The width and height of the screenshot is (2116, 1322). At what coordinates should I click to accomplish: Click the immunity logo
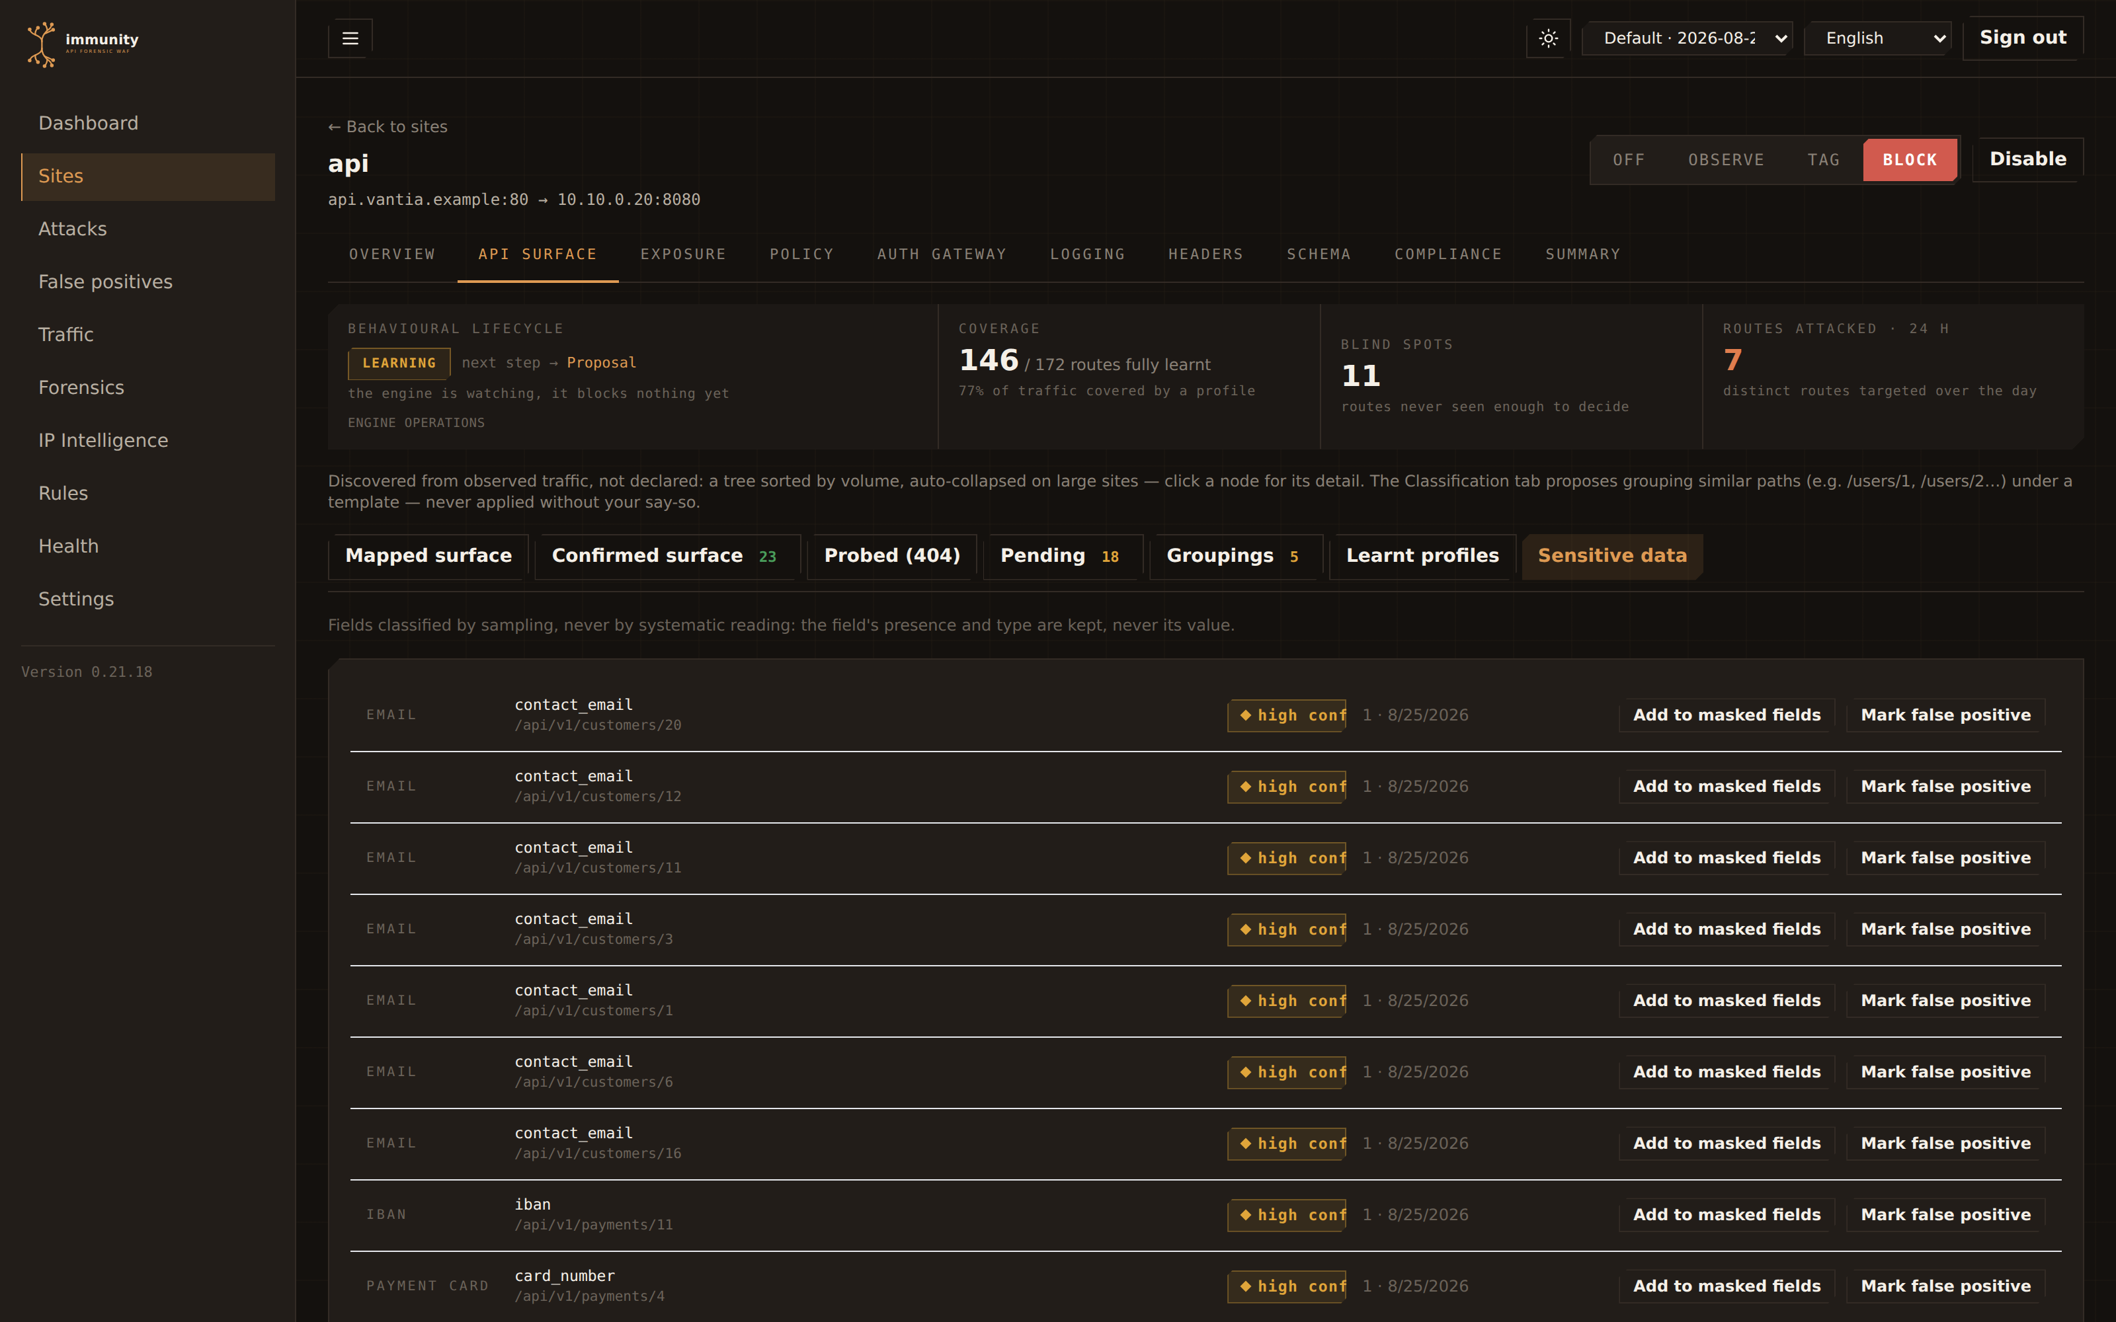pyautogui.click(x=83, y=44)
